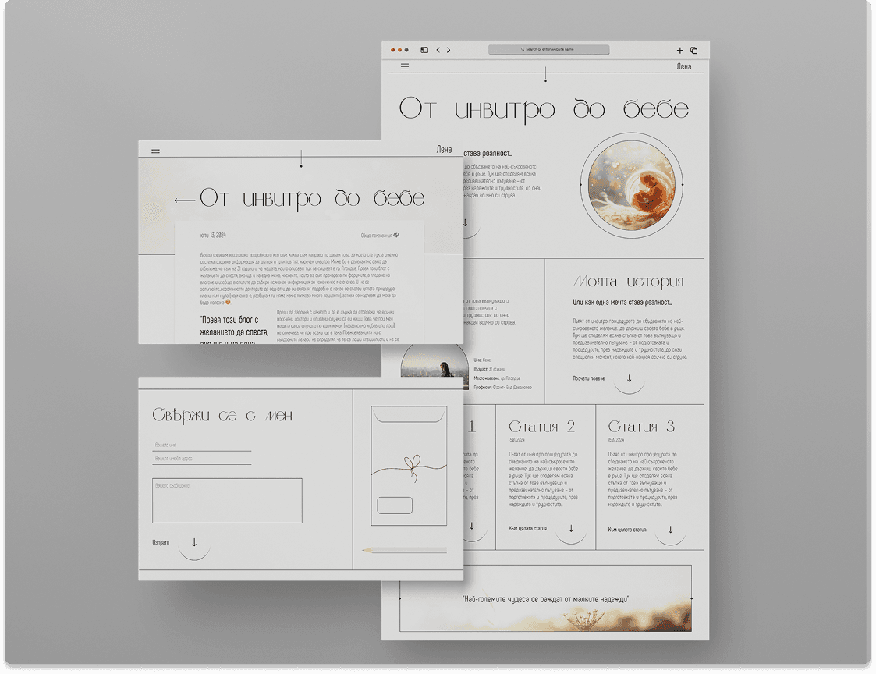This screenshot has width=876, height=674.
Task: Open hamburger menu in browser window page
Action: (x=405, y=66)
